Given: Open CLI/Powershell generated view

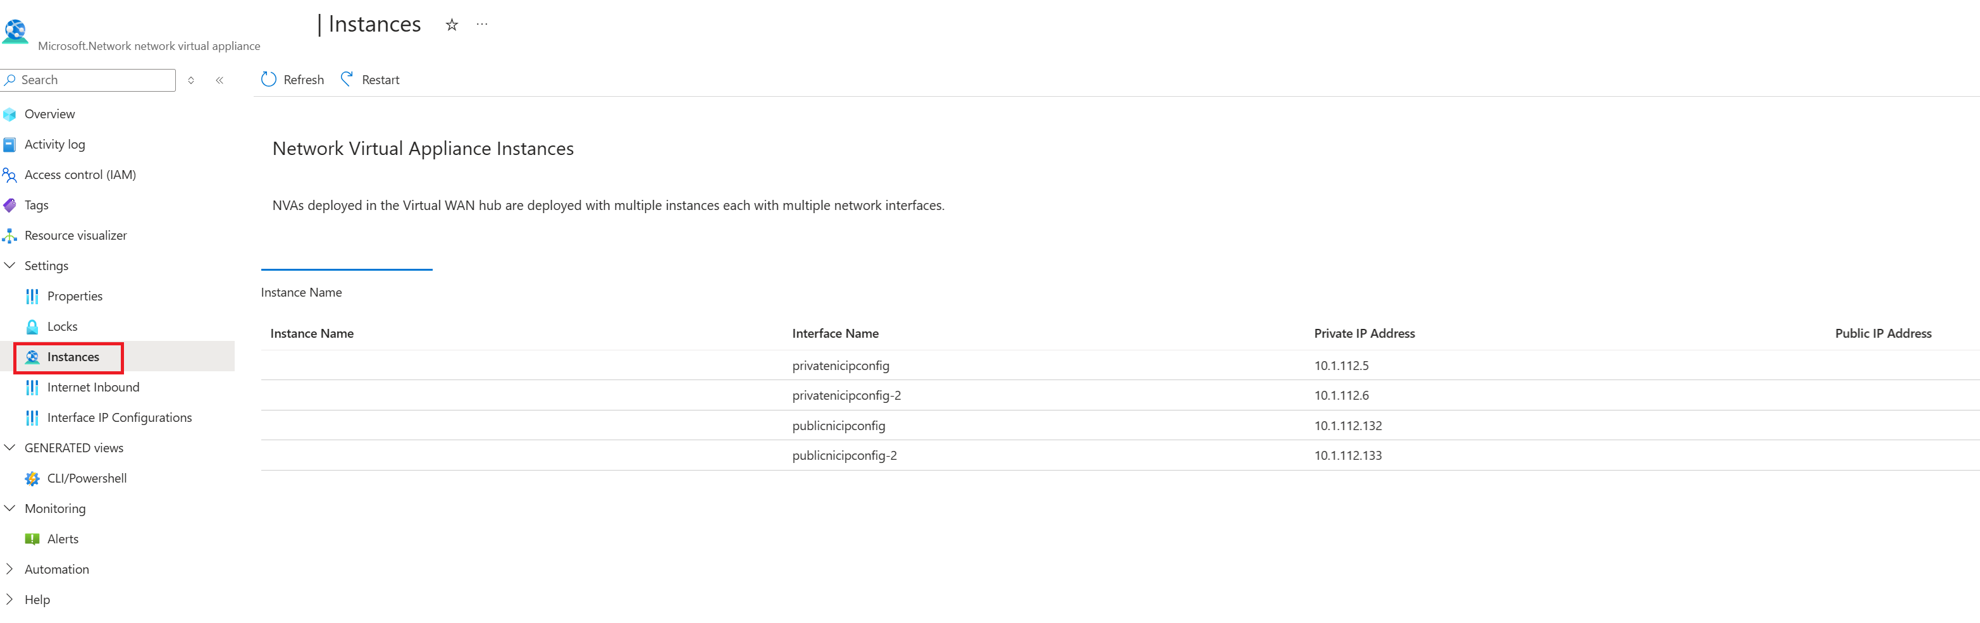Looking at the screenshot, I should [x=87, y=479].
